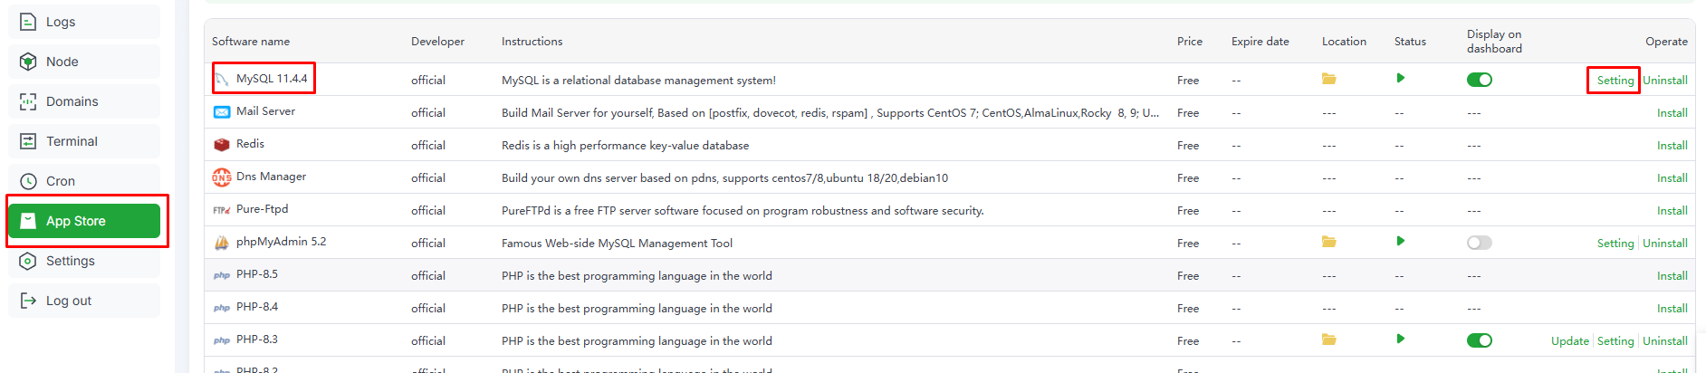Turn off PHP-8.3 dashboard display toggle
Image resolution: width=1706 pixels, height=373 pixels.
coord(1480,340)
